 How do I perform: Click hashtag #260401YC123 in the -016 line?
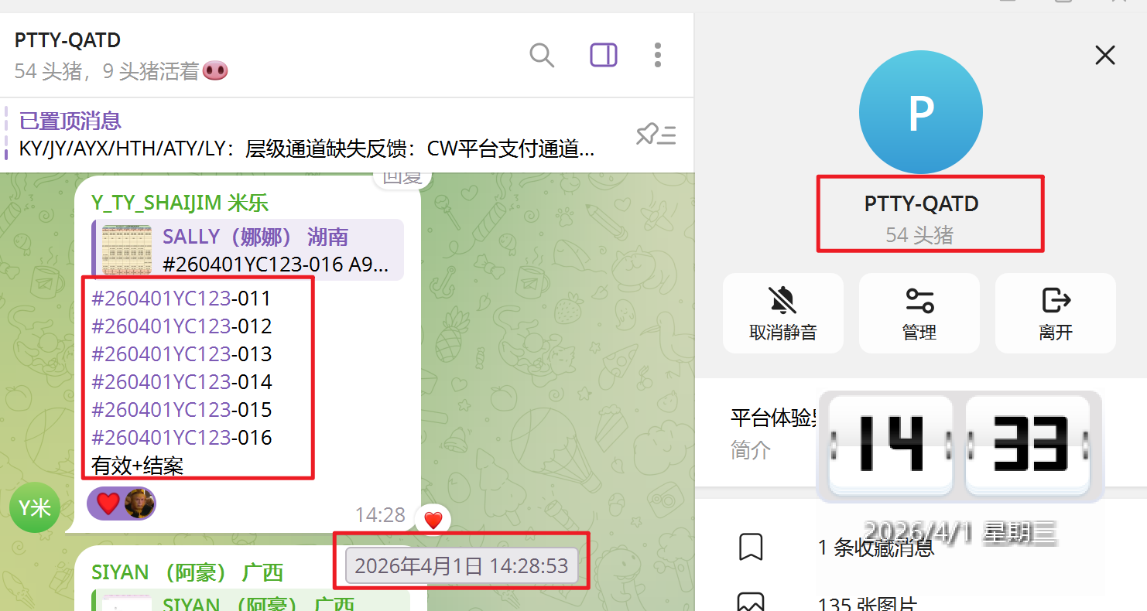(x=161, y=438)
